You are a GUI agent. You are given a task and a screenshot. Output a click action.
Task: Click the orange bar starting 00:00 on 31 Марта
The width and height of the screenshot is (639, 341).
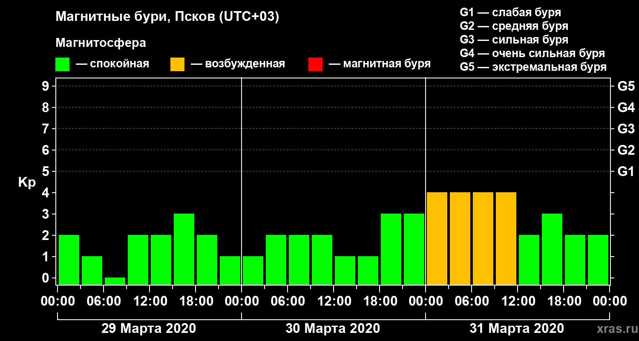pos(437,238)
